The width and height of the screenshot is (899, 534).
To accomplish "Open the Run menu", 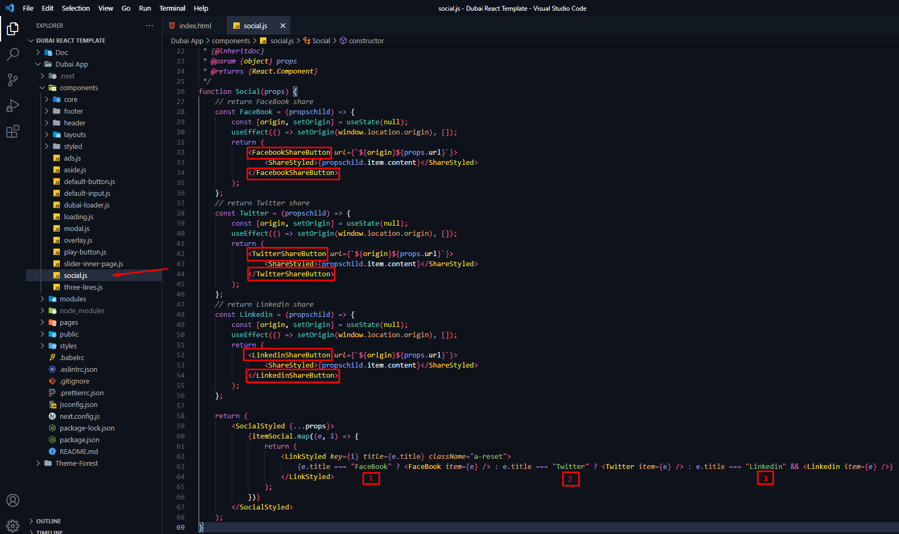I will (145, 8).
